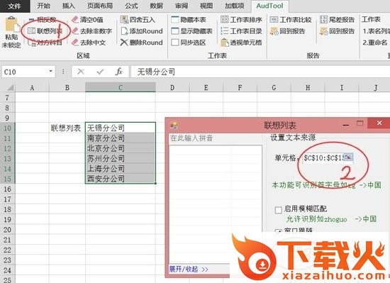Click the fx insert function icon

pos(119,72)
